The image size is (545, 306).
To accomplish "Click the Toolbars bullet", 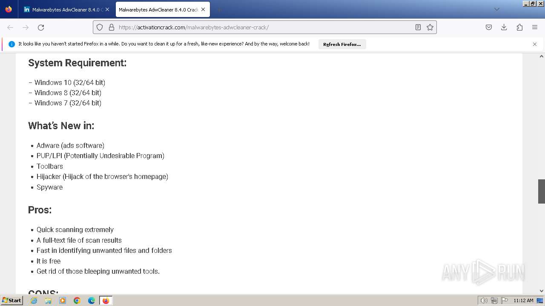I will pos(50,166).
